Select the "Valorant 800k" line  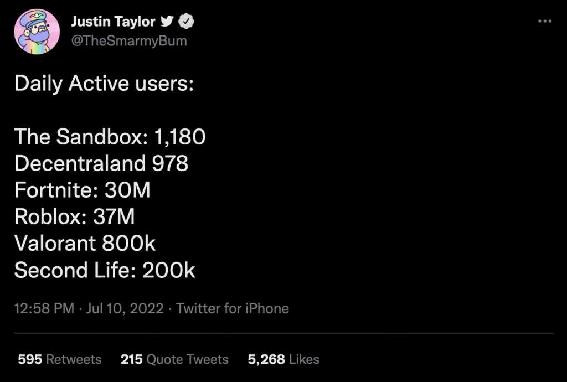tap(85, 244)
